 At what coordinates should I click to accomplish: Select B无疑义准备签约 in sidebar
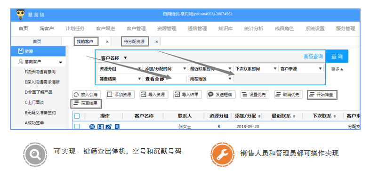coord(40,113)
